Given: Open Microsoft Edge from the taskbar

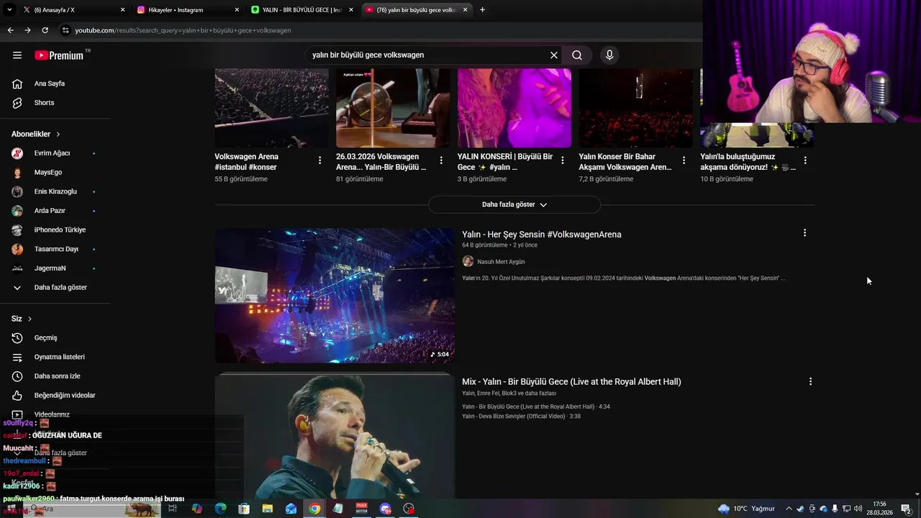Looking at the screenshot, I should tap(220, 509).
